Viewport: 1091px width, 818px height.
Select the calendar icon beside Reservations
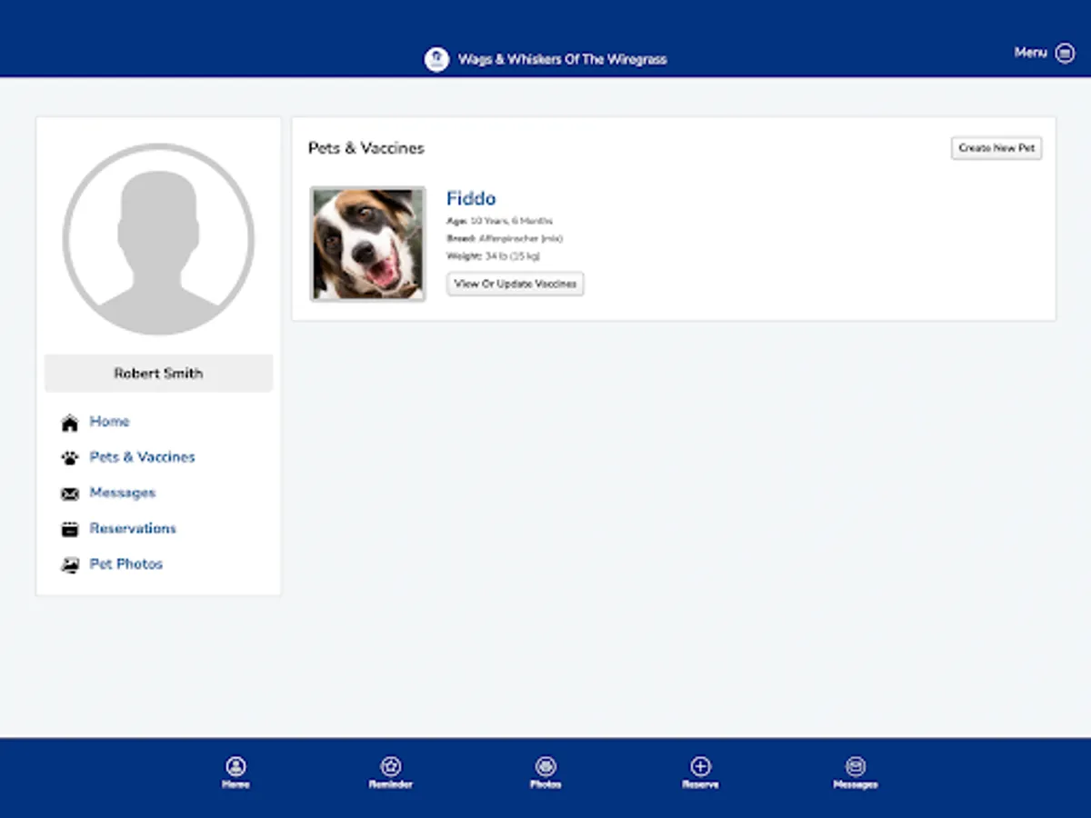pos(70,528)
